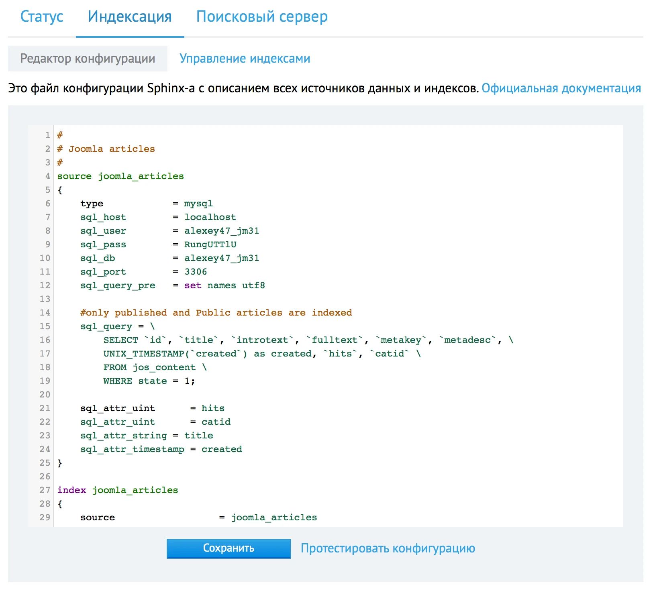
Task: Switch to the Индексация tab
Action: pyautogui.click(x=130, y=17)
